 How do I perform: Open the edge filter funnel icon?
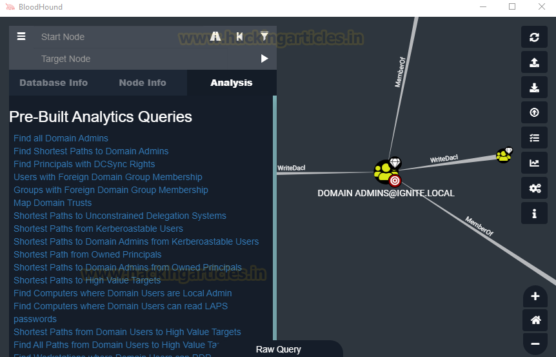coord(264,36)
